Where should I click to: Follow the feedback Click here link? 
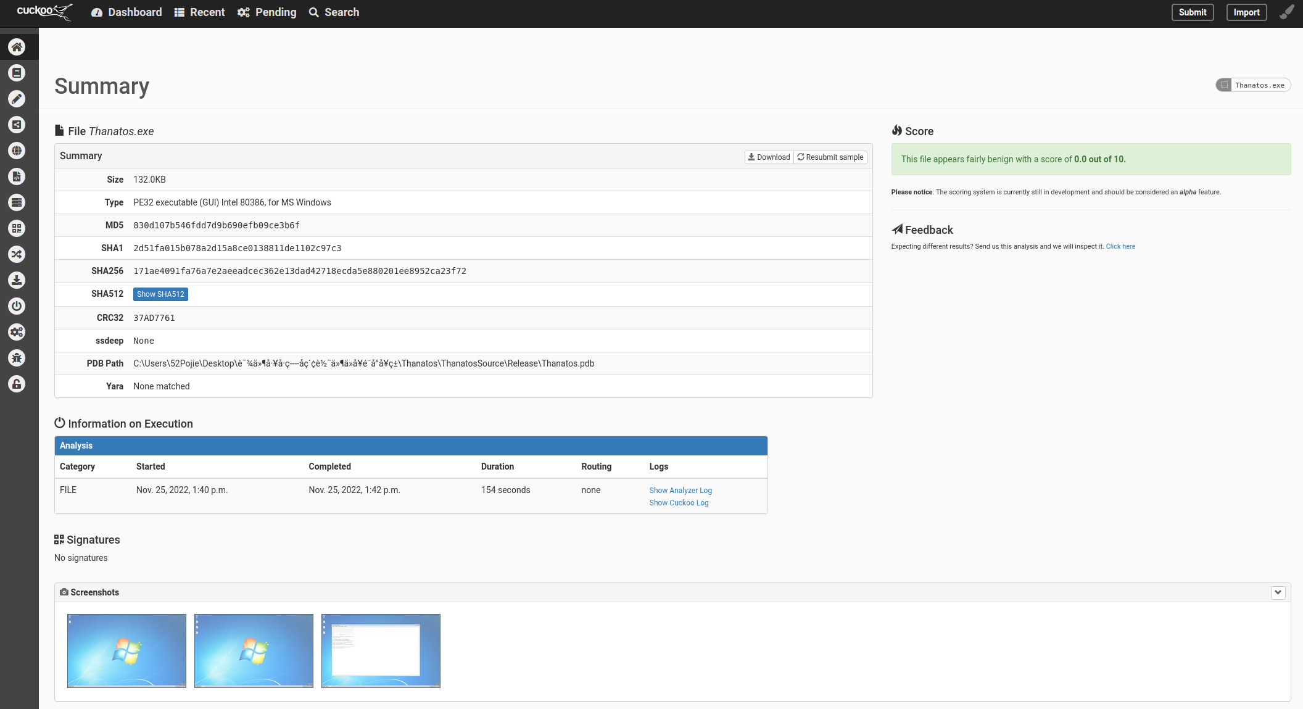pos(1120,247)
